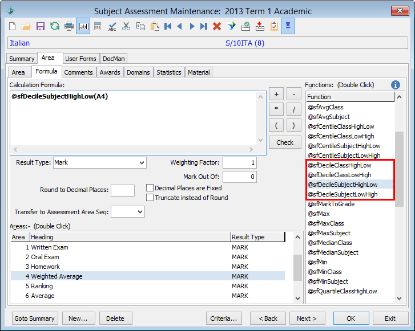
Task: Click the application diamond icon in title bar
Action: click(10, 11)
